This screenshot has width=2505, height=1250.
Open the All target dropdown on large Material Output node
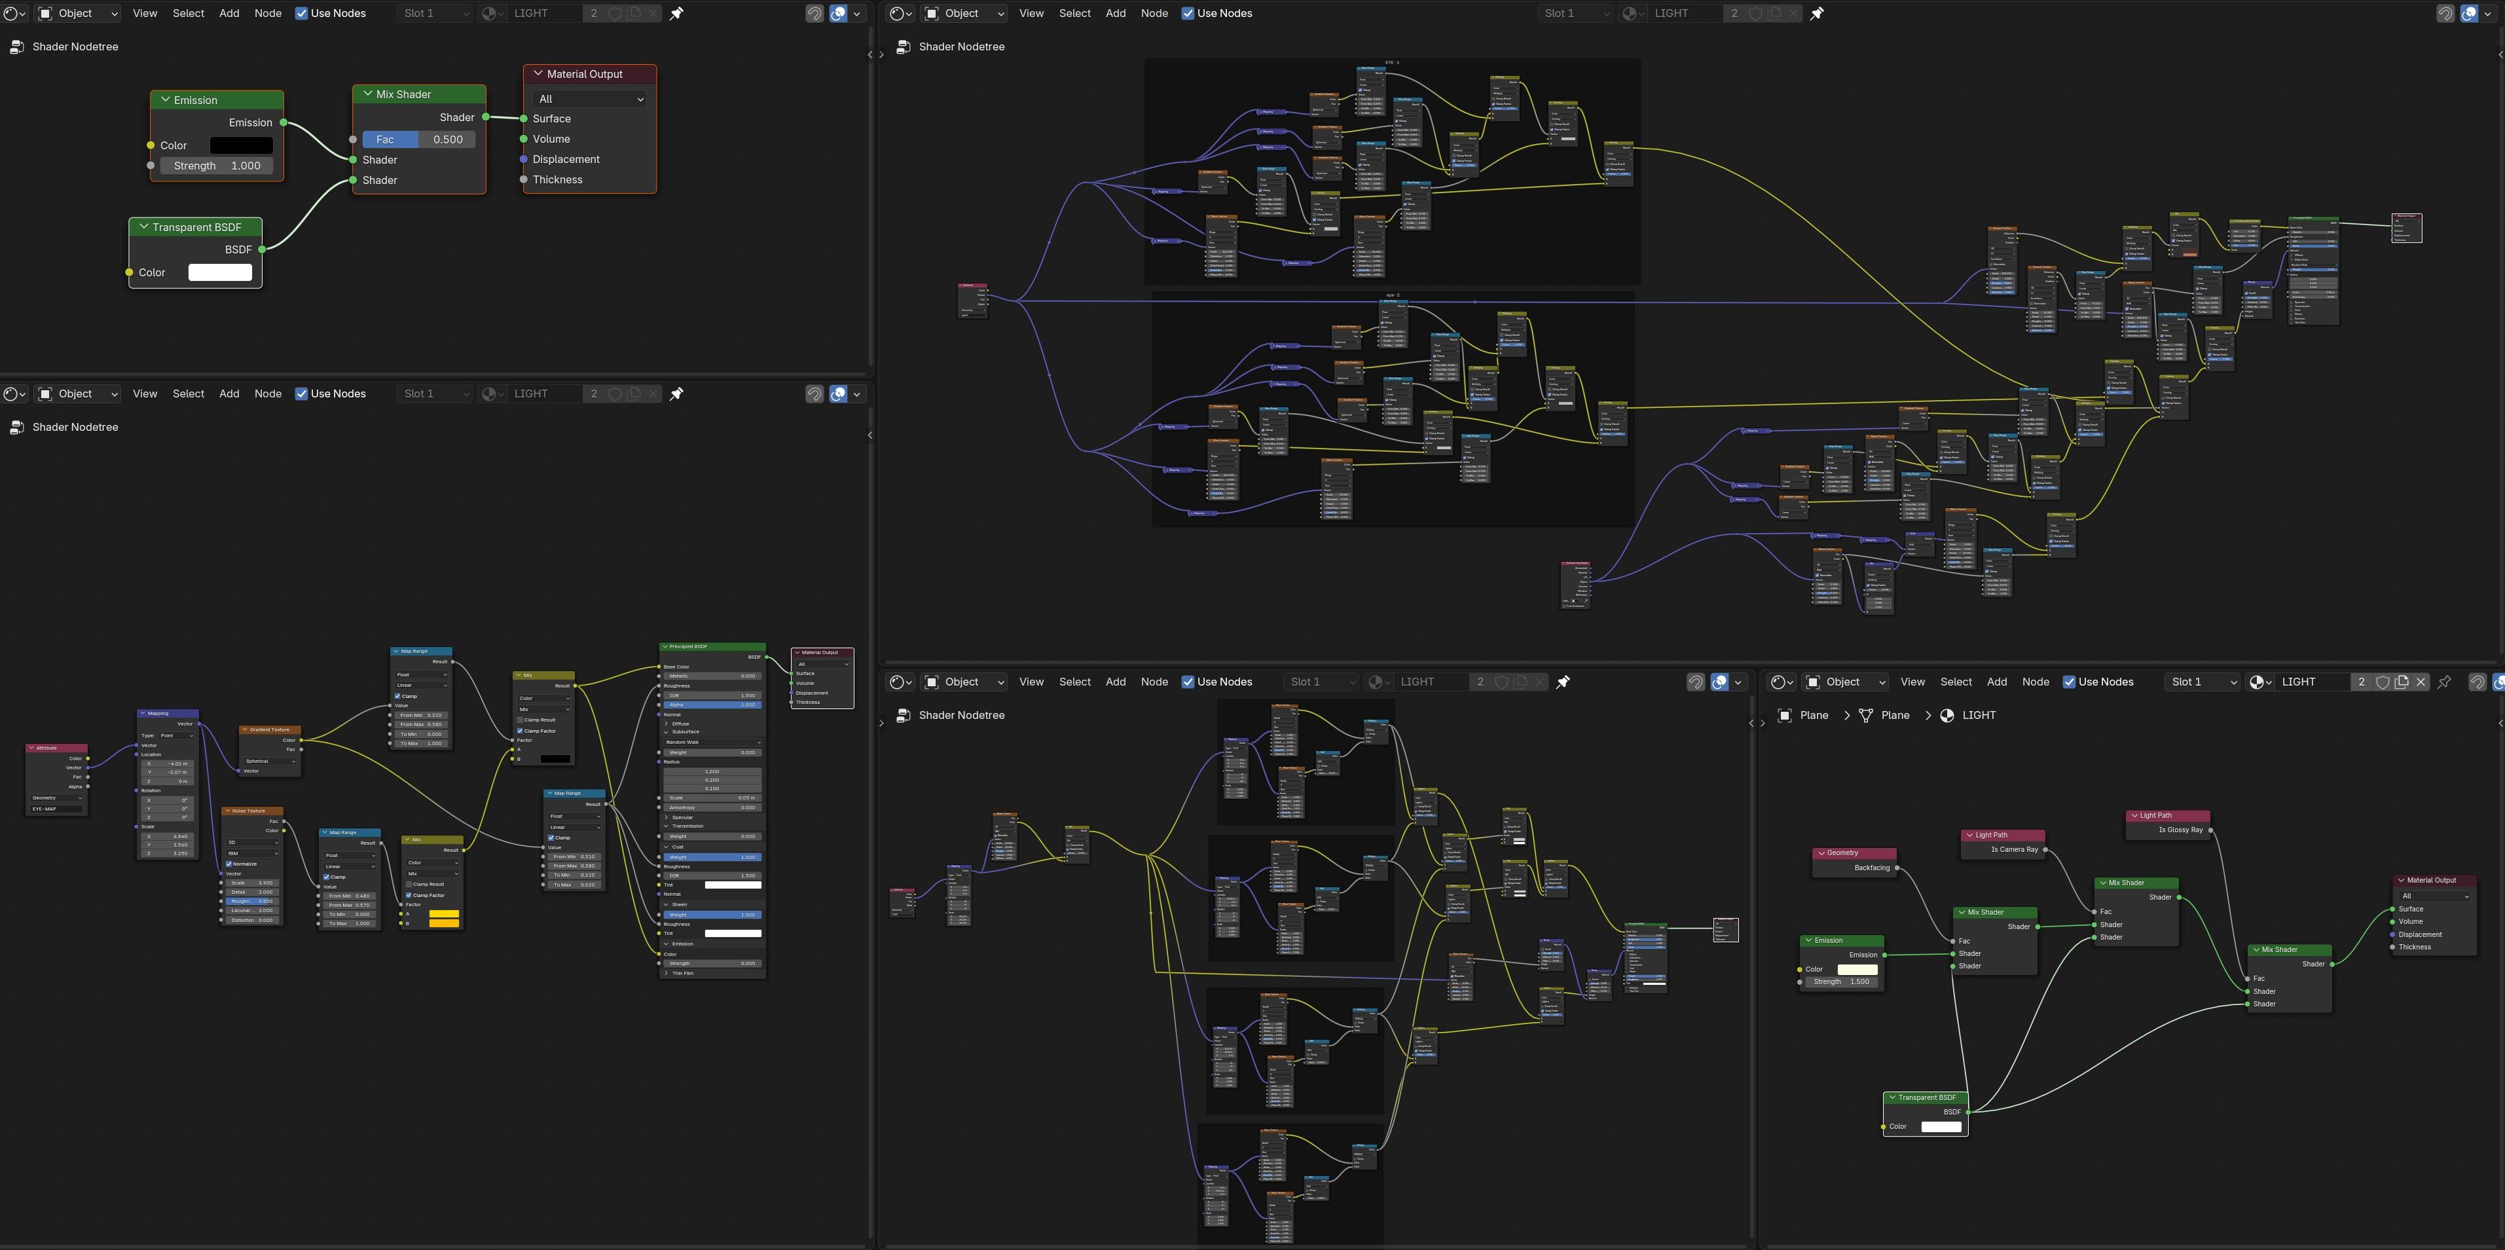tap(591, 100)
